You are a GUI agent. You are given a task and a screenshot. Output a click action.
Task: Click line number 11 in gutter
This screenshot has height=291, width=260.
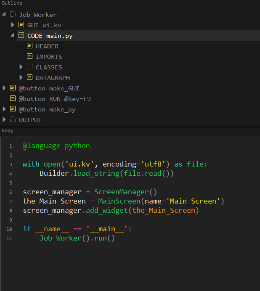click(x=9, y=239)
